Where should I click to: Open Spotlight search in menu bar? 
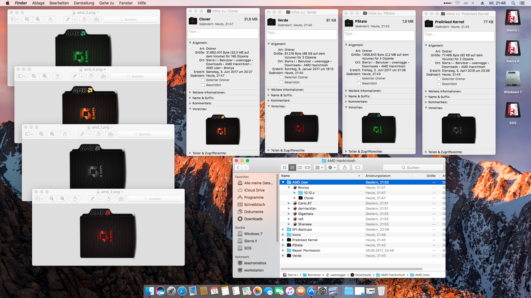[x=513, y=3]
